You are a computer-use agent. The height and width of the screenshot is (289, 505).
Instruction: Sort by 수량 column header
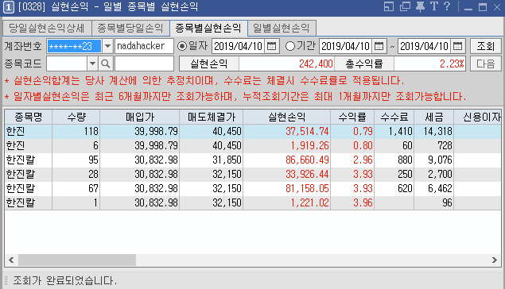pyautogui.click(x=76, y=117)
